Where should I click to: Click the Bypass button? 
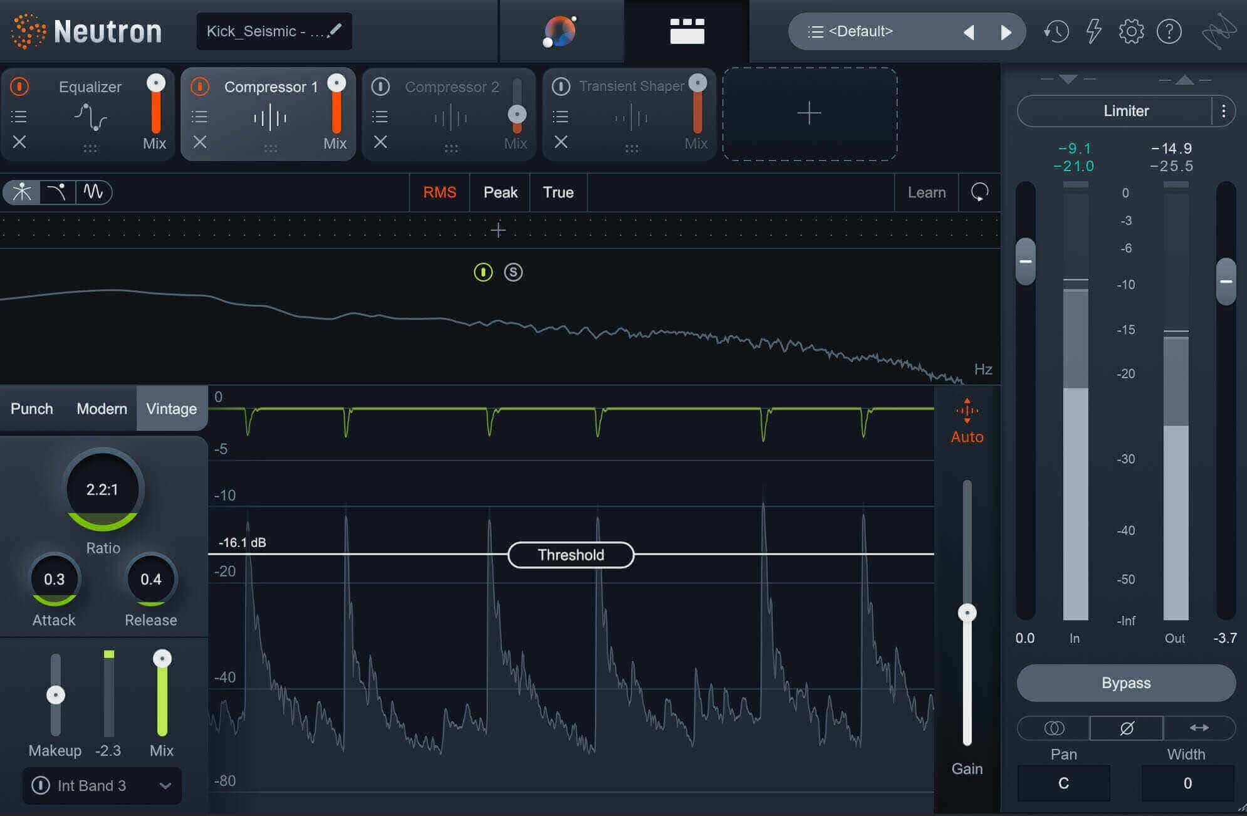click(1126, 683)
